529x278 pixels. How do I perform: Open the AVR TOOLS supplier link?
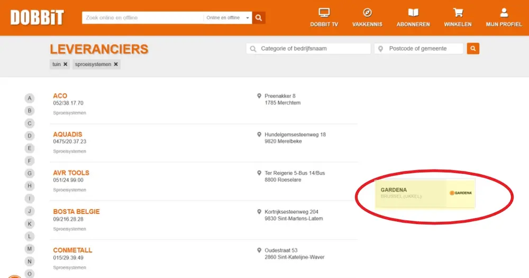point(71,173)
